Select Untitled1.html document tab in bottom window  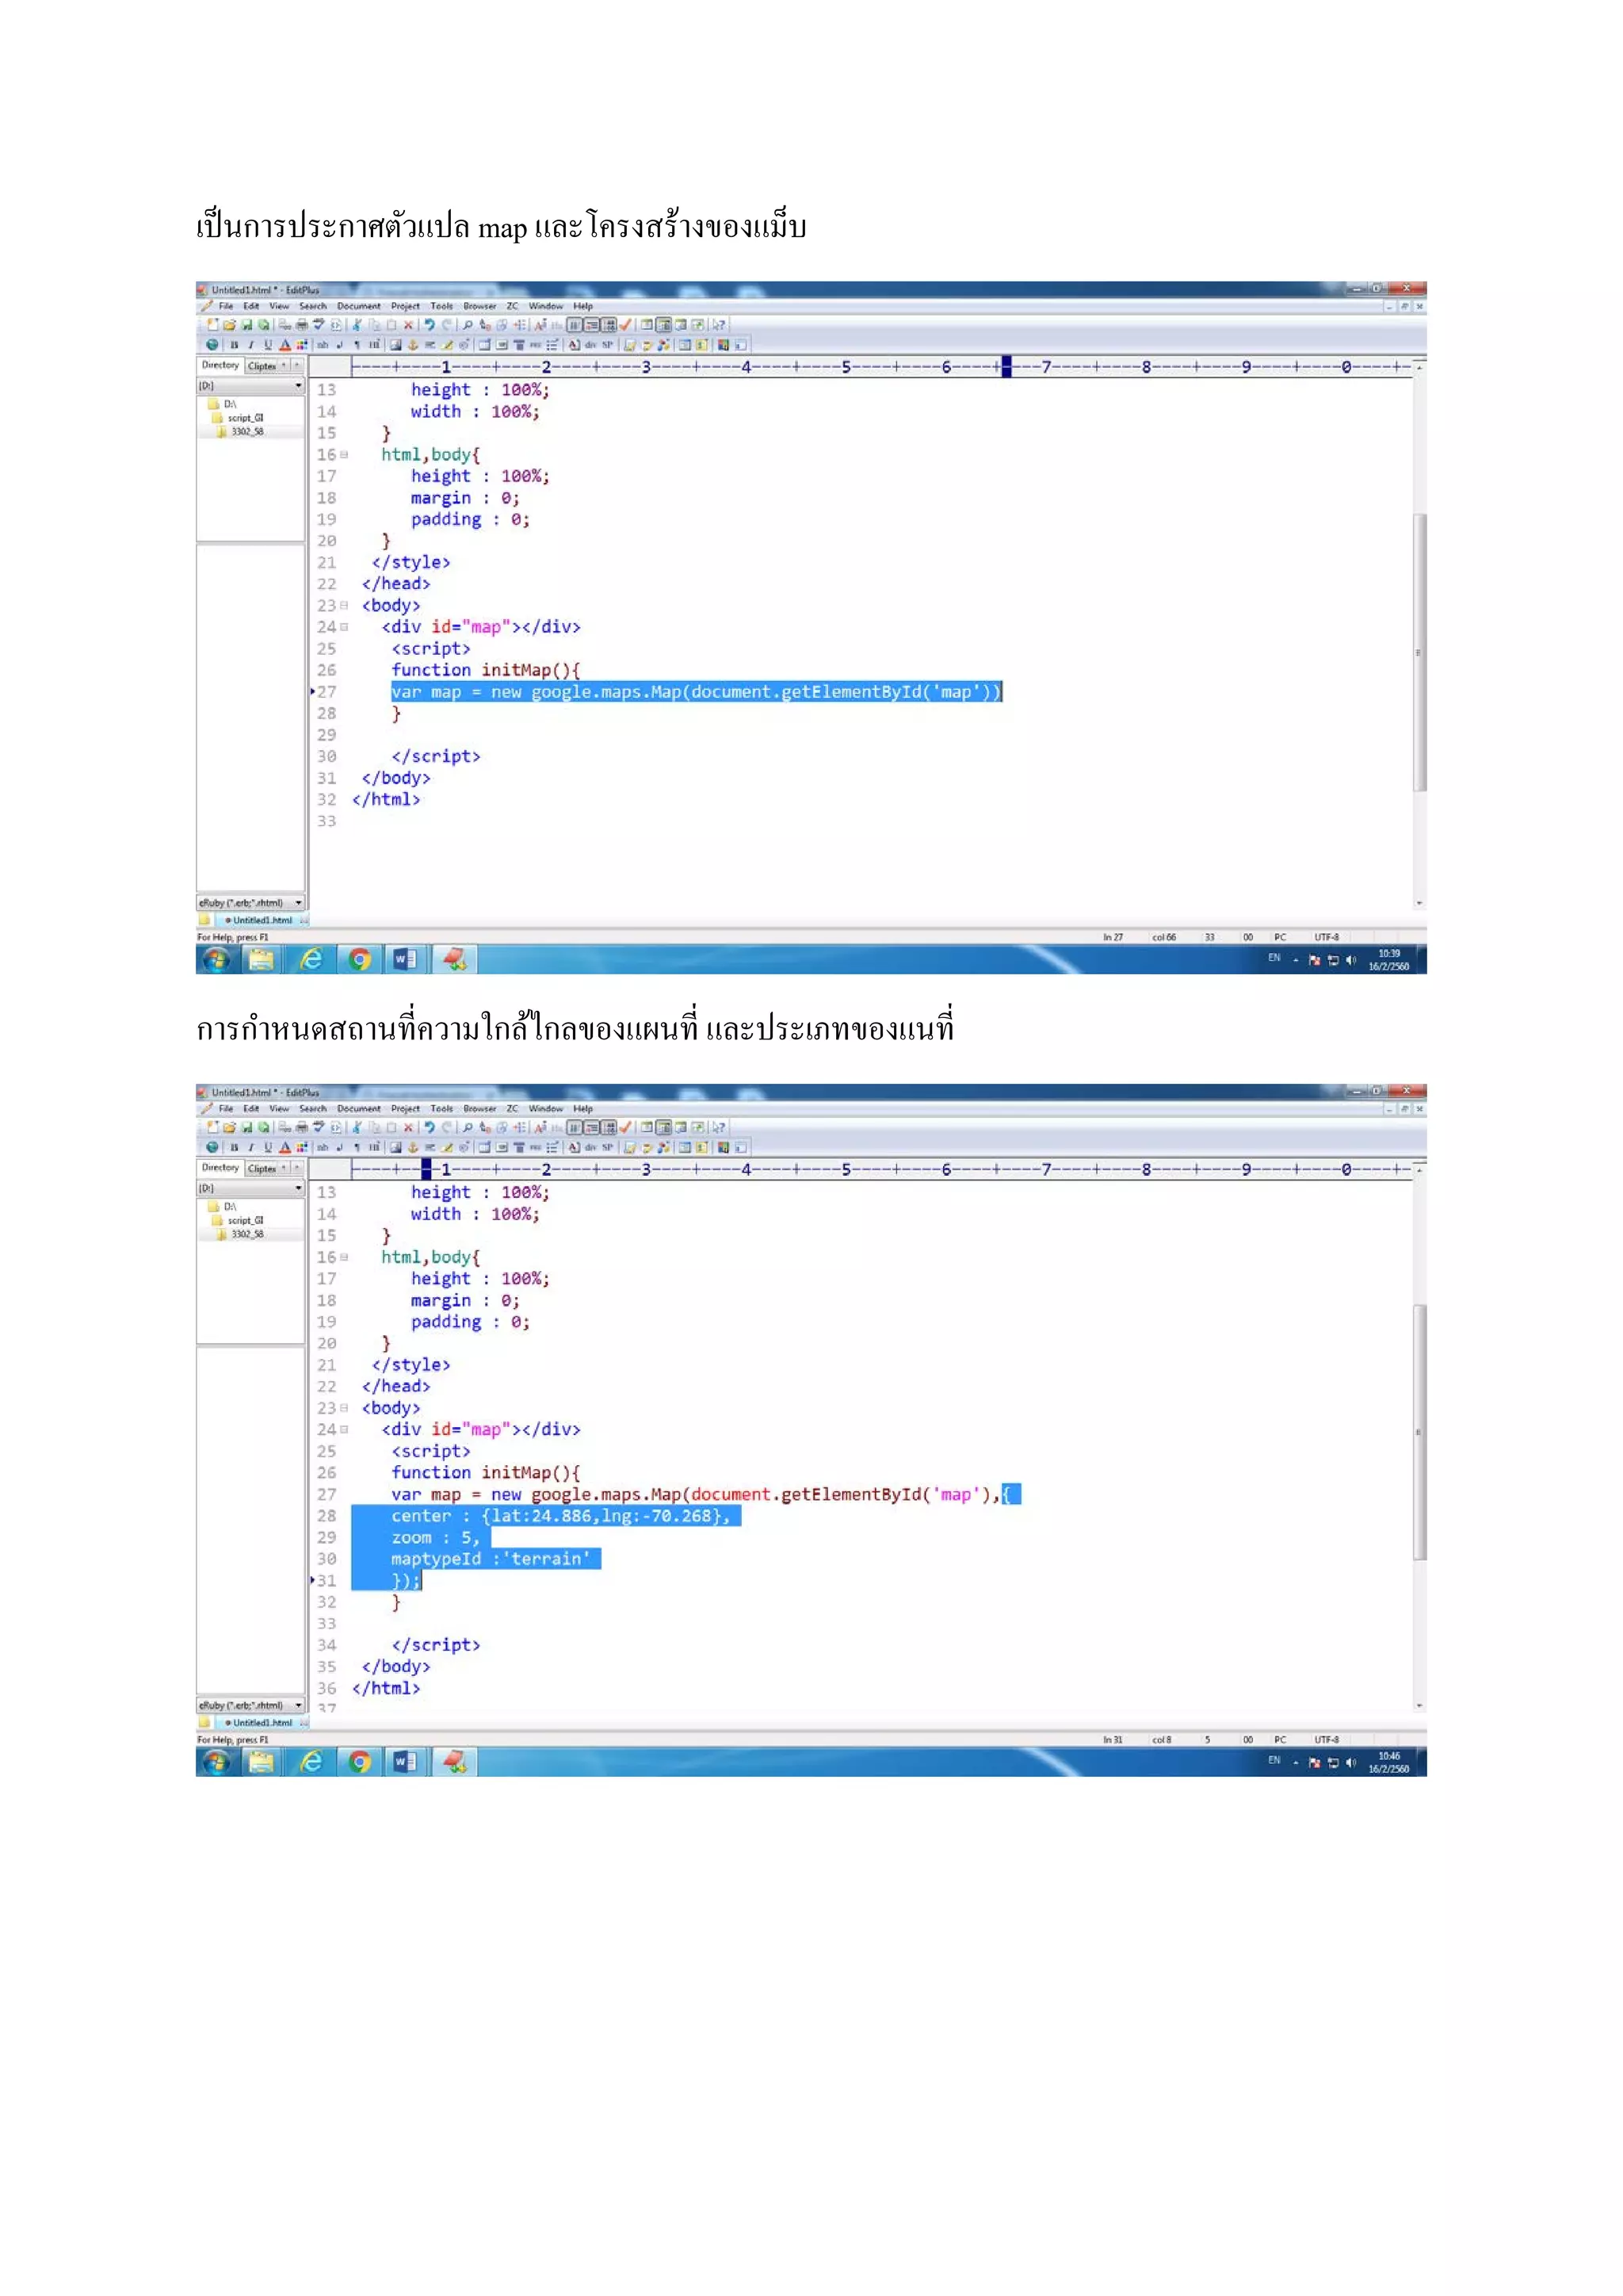click(x=262, y=1723)
